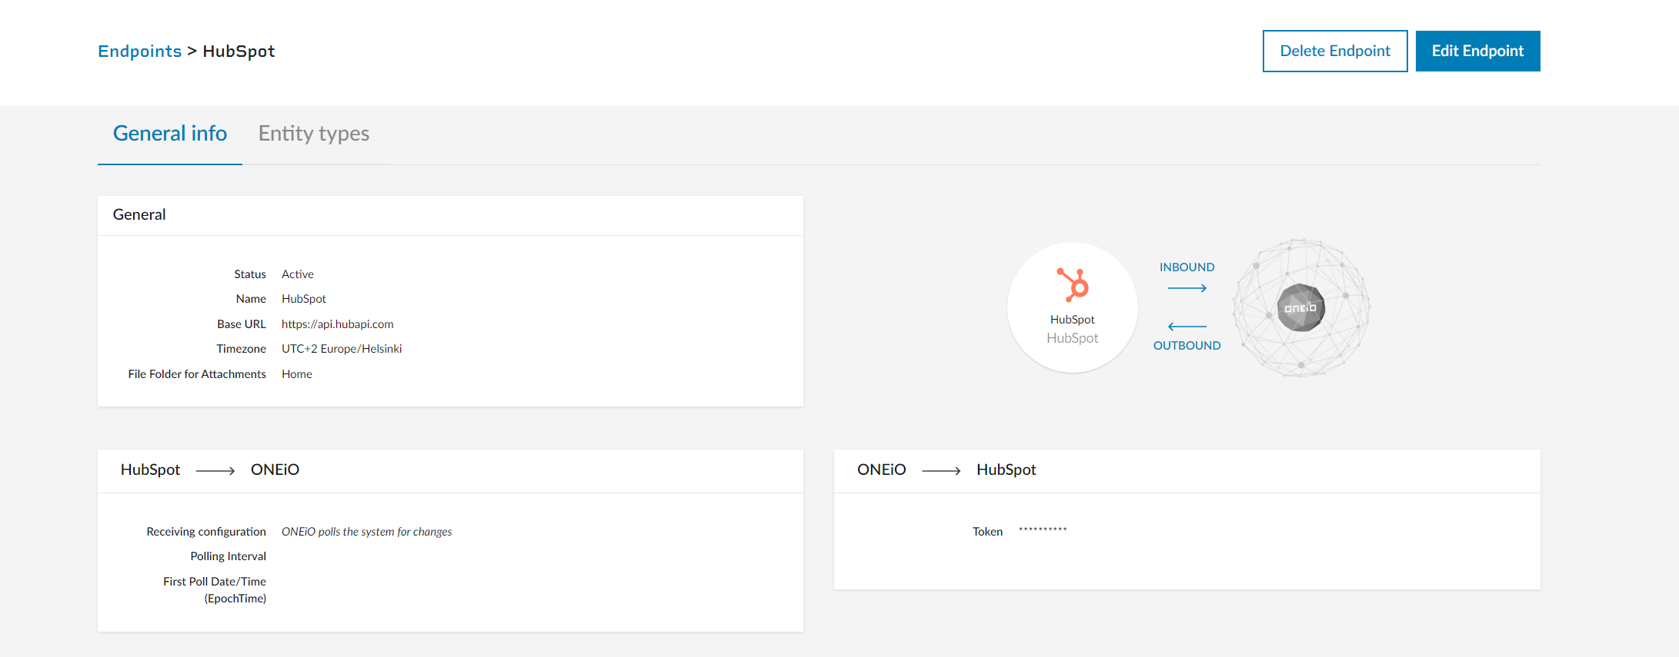Click the General panel heading
The image size is (1679, 657).
[139, 214]
